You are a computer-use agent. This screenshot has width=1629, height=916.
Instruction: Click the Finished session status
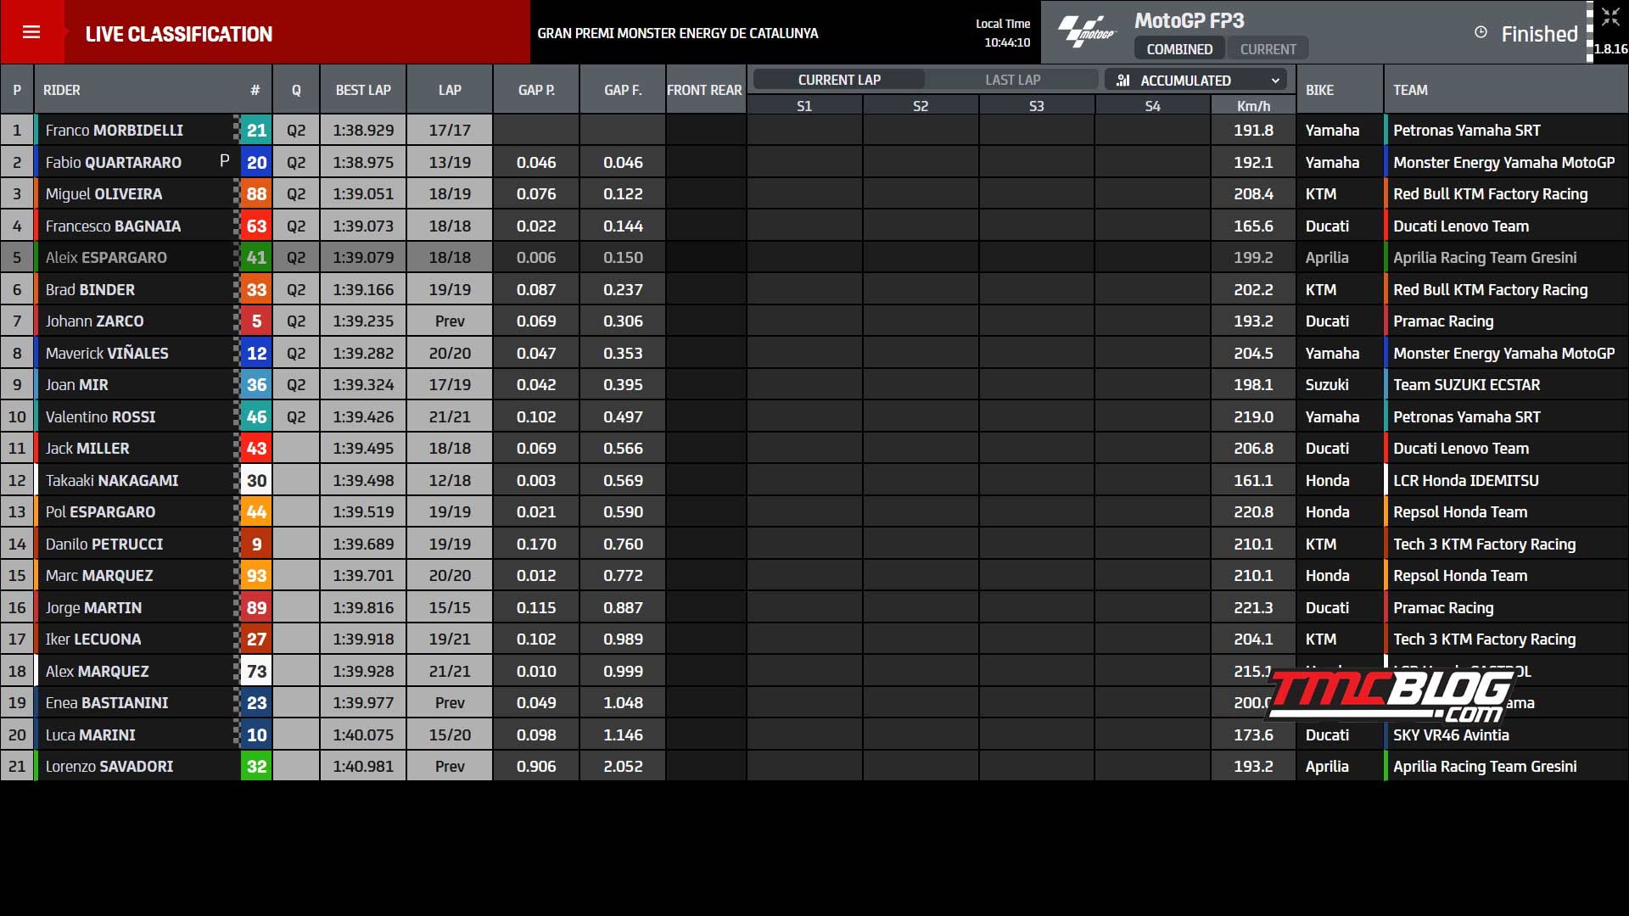pyautogui.click(x=1539, y=34)
